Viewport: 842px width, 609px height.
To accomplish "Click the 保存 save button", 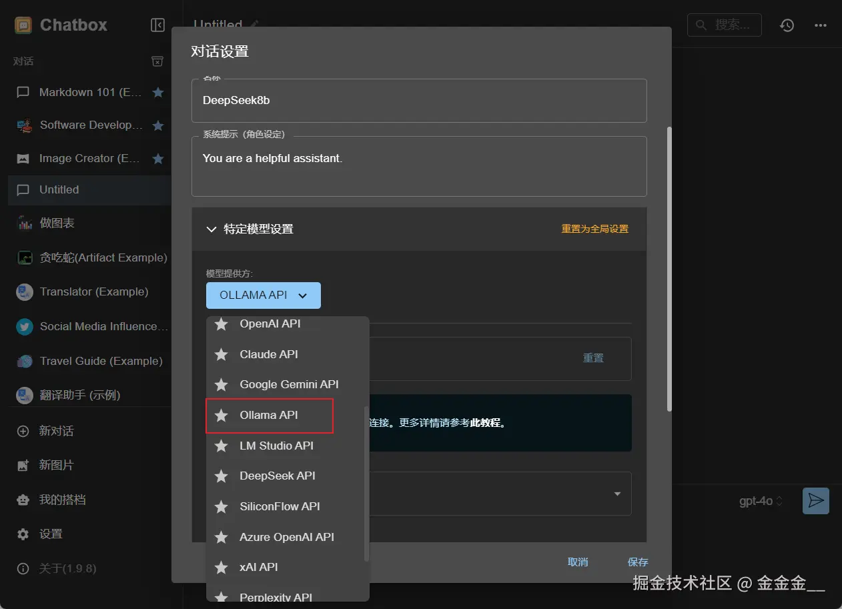I will pyautogui.click(x=638, y=562).
